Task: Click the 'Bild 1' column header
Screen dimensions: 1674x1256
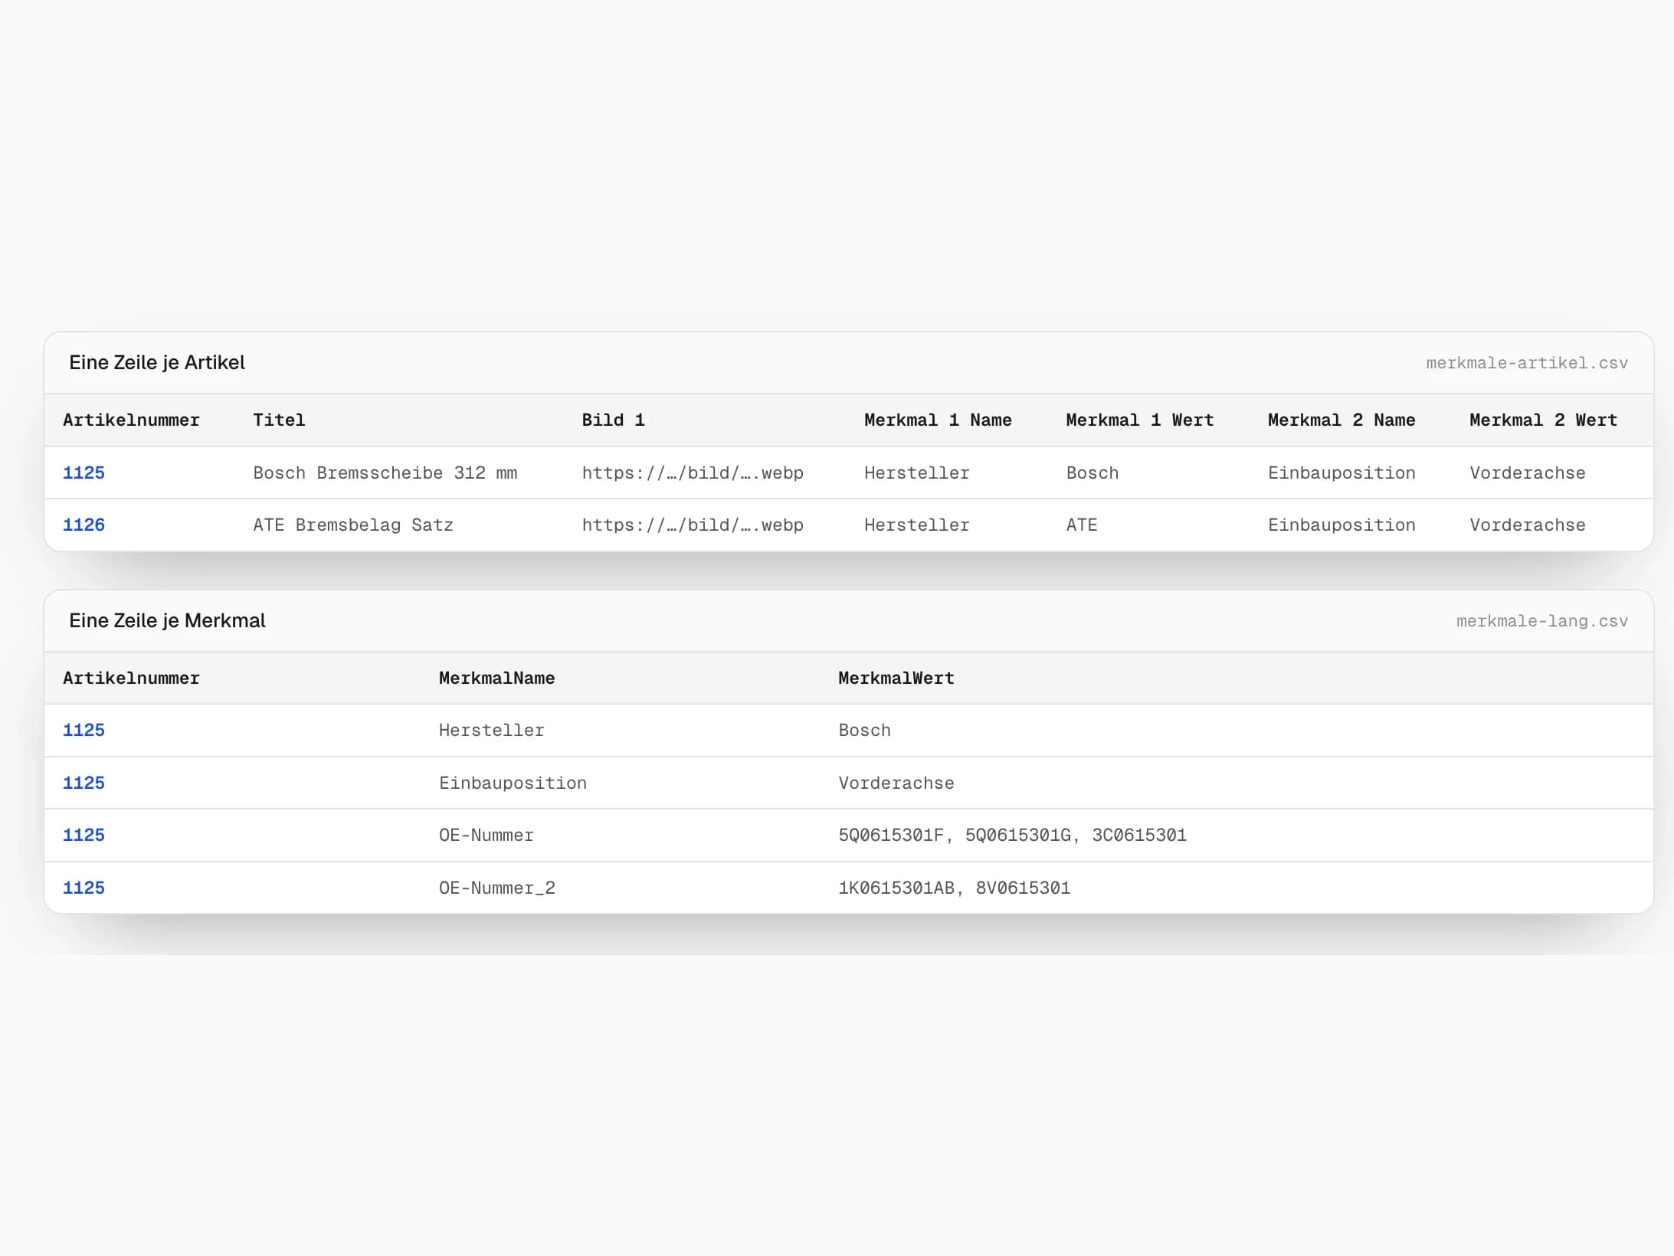Action: (613, 420)
